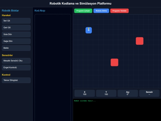Click the lower red obstacle square
Image resolution: width=161 pixels, height=121 pixels.
point(114,62)
